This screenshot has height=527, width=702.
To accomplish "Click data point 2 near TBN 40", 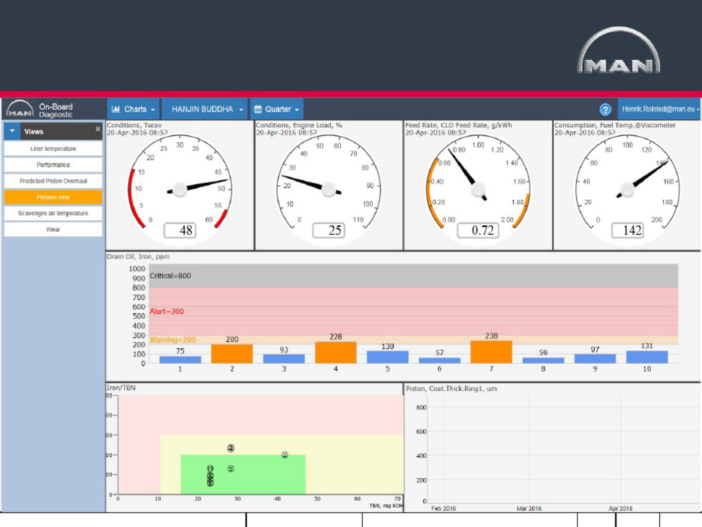I will tap(285, 455).
